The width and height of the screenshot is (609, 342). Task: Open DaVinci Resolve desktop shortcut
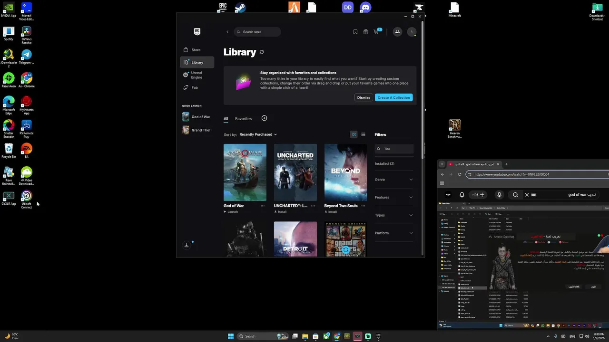point(27,36)
